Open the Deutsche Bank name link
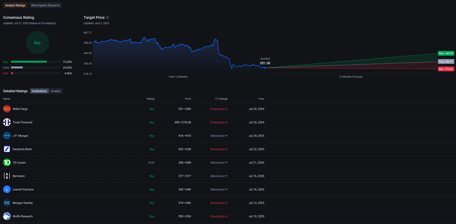This screenshot has width=456, height=224. coord(22,149)
